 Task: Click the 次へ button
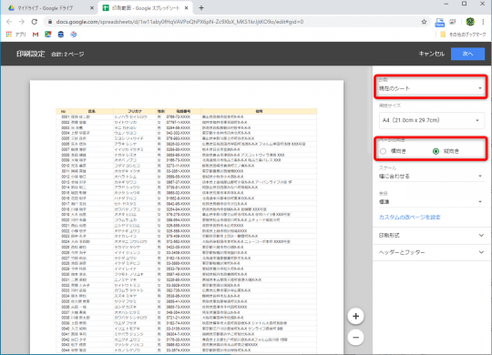(467, 54)
